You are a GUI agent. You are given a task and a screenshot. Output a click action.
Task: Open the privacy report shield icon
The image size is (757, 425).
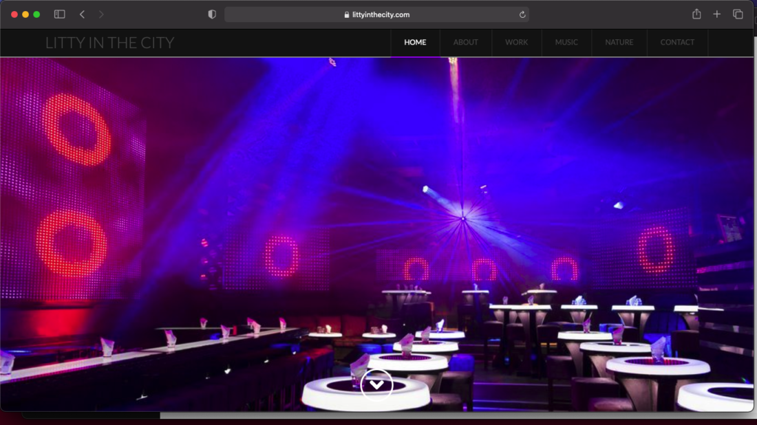point(212,14)
